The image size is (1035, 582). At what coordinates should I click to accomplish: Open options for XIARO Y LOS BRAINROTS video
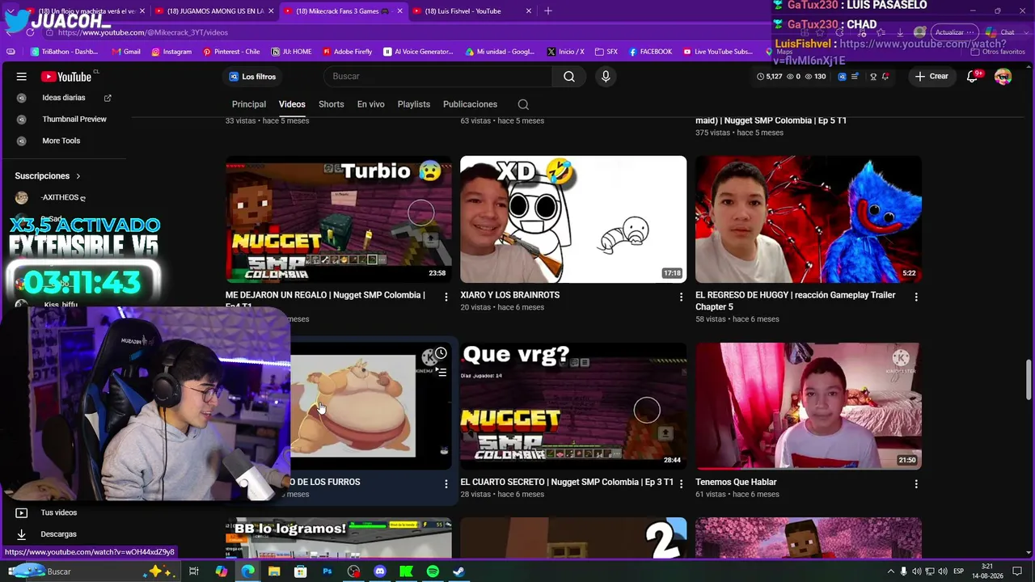tap(681, 297)
